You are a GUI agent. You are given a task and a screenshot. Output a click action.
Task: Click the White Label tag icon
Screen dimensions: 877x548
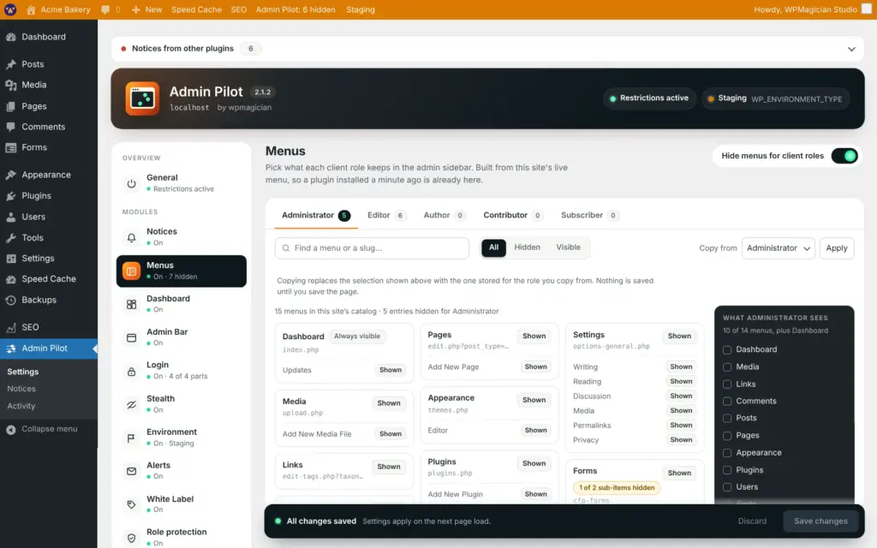[x=131, y=504]
